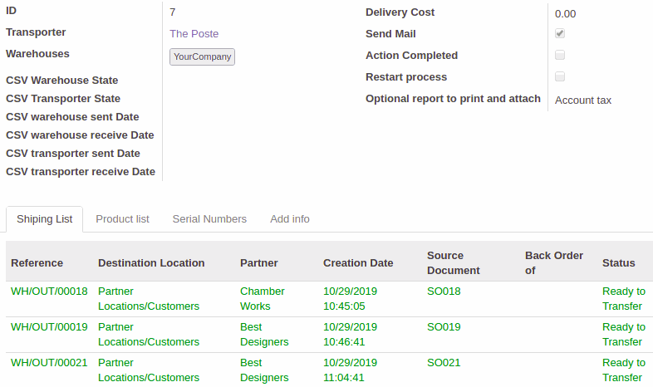
Task: Click the SO018 source document cell
Action: [444, 291]
